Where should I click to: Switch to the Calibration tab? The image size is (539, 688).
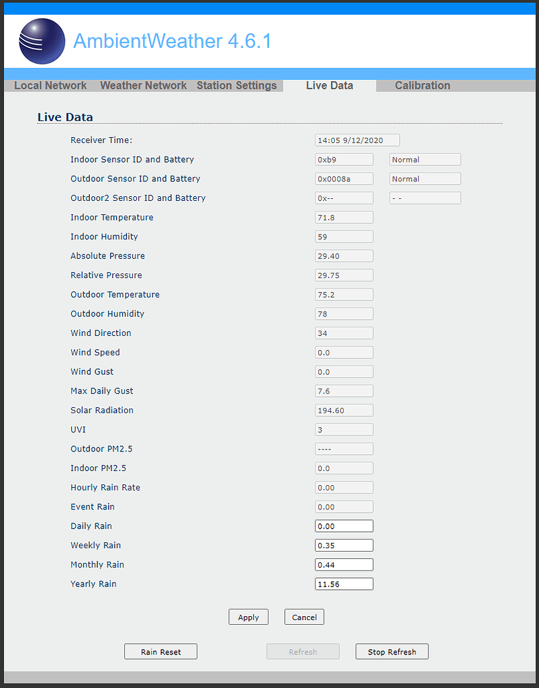pos(422,85)
